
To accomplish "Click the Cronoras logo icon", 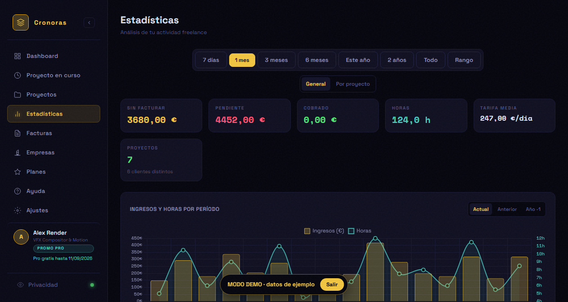I will tap(21, 22).
